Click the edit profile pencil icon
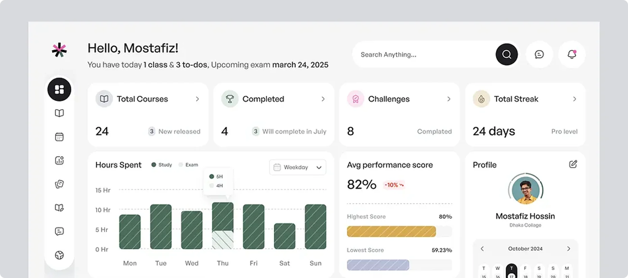This screenshot has width=628, height=278. [x=573, y=164]
